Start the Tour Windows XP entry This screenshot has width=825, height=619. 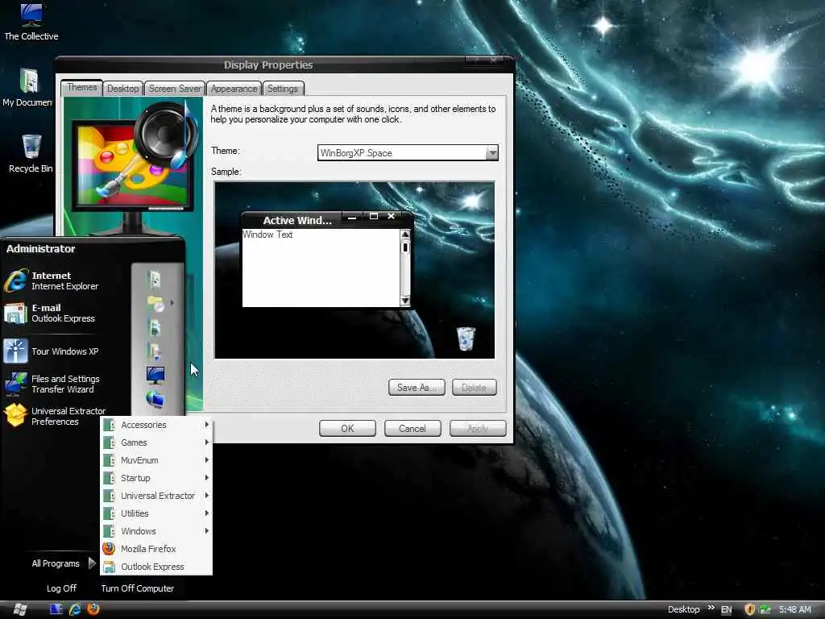pyautogui.click(x=52, y=351)
